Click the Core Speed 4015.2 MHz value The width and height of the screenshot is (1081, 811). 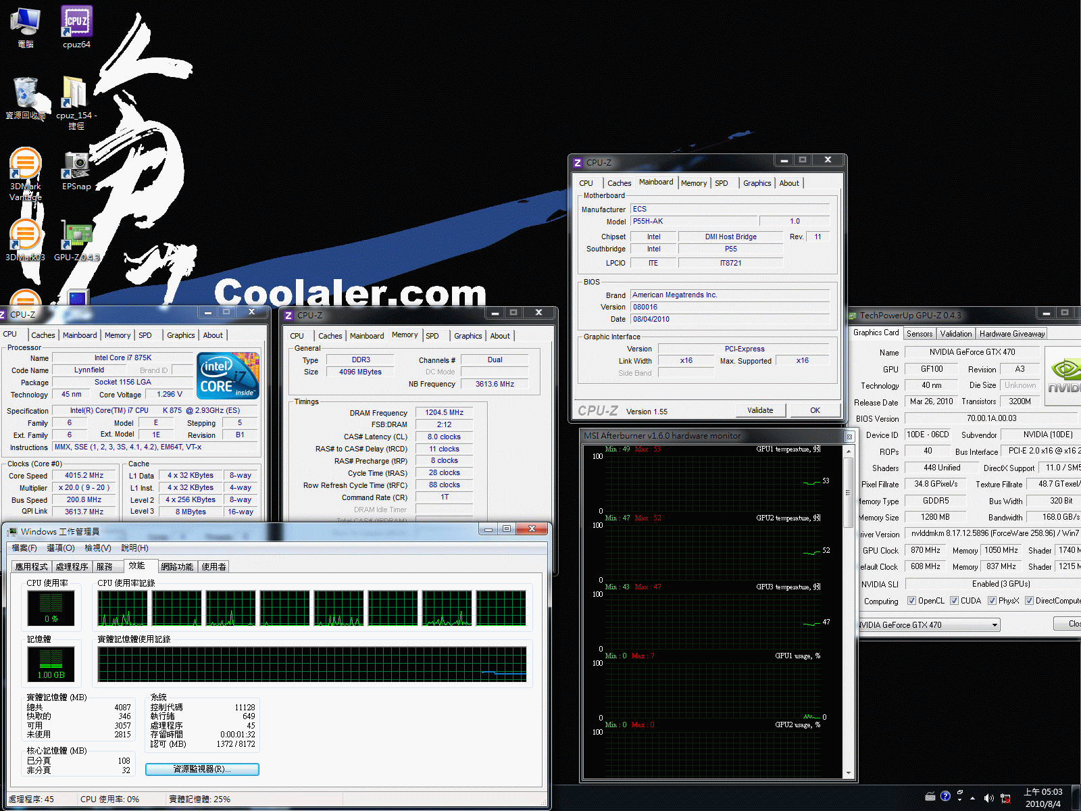tap(84, 476)
